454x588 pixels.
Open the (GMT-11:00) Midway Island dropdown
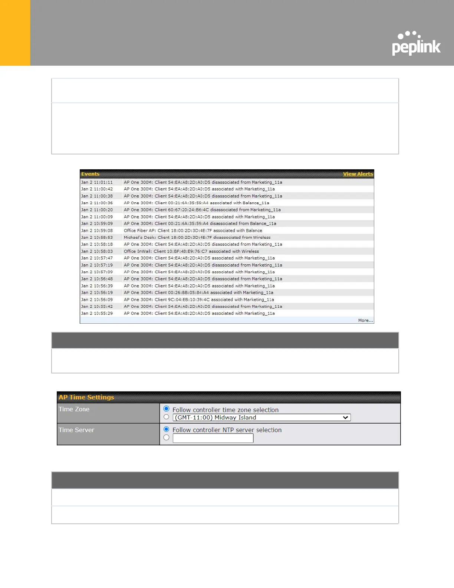pyautogui.click(x=261, y=418)
